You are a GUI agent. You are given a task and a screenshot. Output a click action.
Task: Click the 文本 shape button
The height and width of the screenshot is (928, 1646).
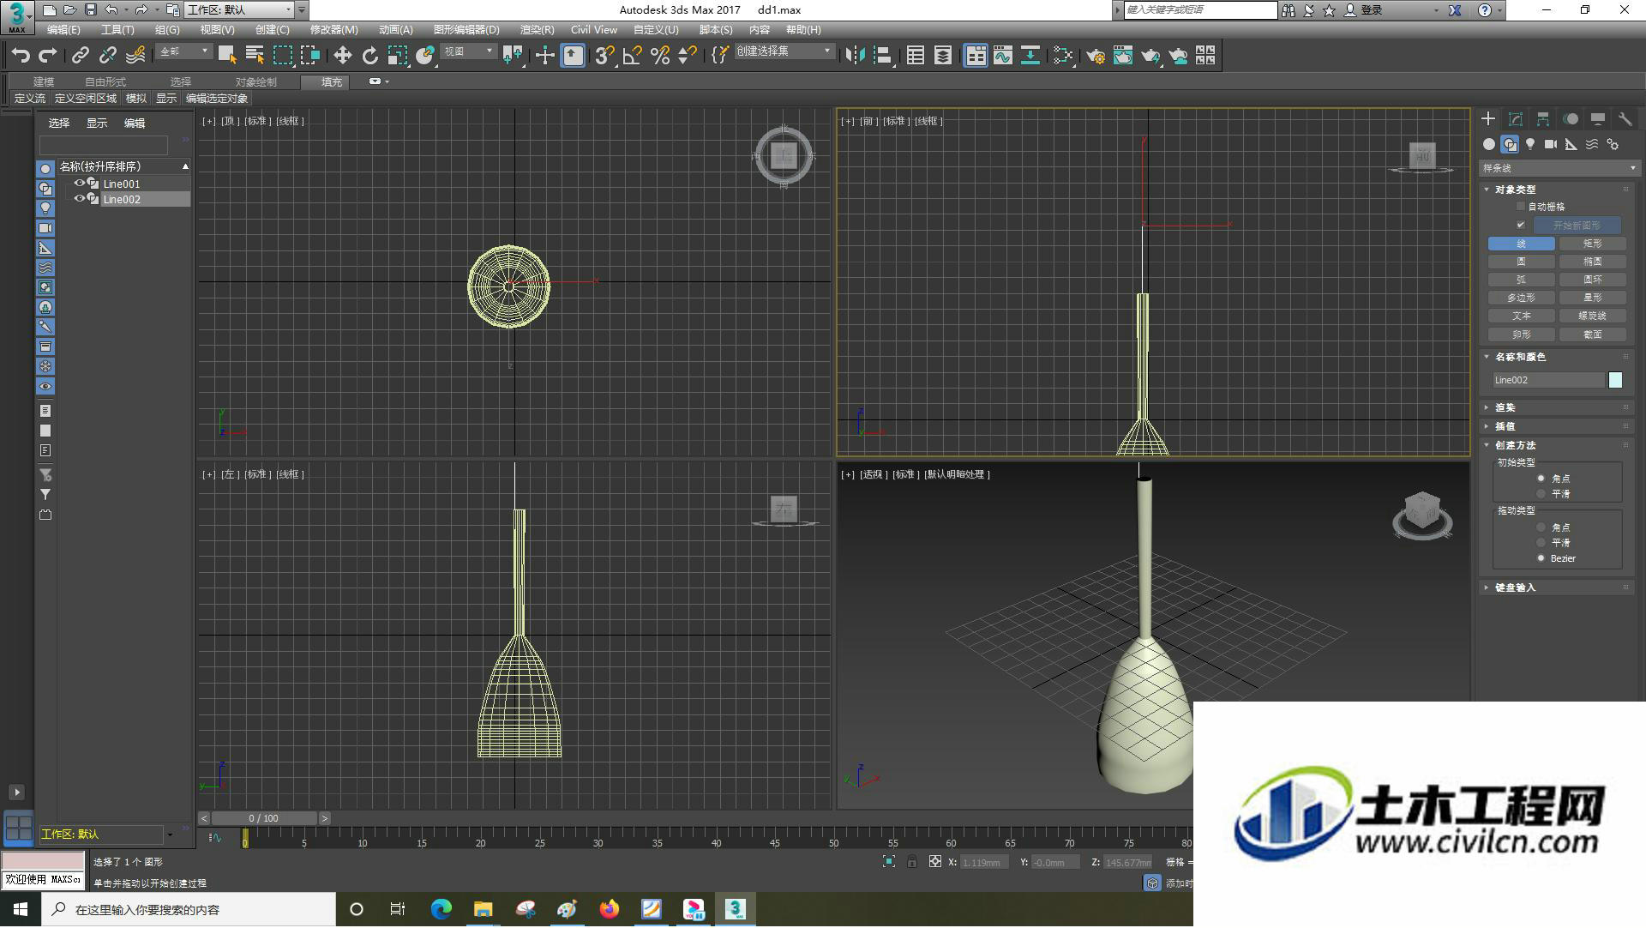point(1522,316)
